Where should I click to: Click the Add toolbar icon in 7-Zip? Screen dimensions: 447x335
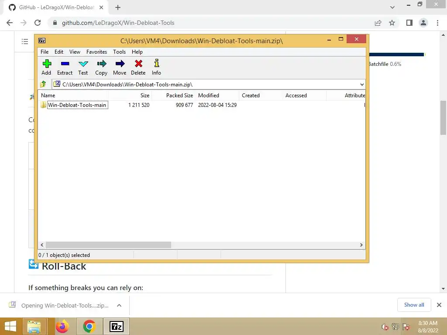(46, 67)
